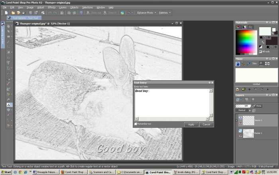Toggle transparent button under foreground swatch
The height and width of the screenshot is (175, 279).
269,38
